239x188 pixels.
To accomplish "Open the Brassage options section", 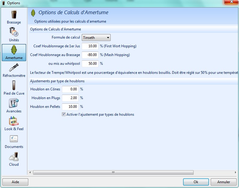I will click(x=14, y=17).
